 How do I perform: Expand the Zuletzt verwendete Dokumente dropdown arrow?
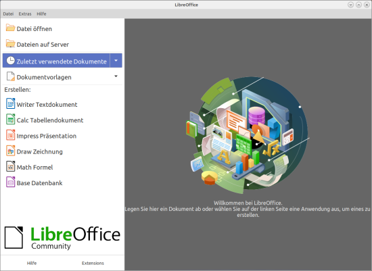pyautogui.click(x=116, y=61)
